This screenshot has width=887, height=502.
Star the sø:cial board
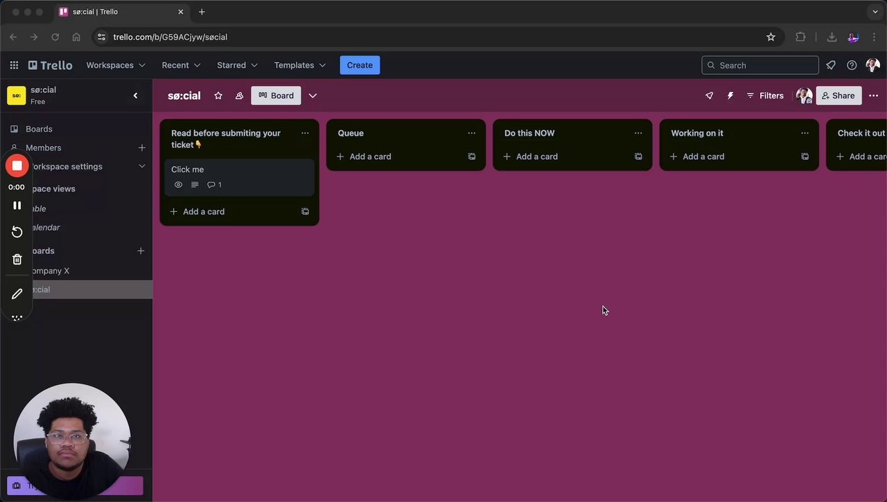[x=218, y=96]
